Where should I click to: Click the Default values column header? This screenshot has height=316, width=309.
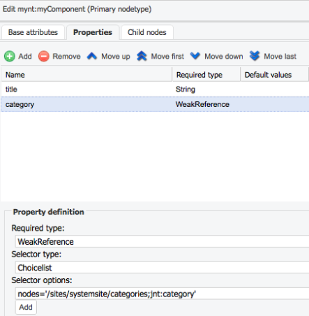click(x=275, y=75)
